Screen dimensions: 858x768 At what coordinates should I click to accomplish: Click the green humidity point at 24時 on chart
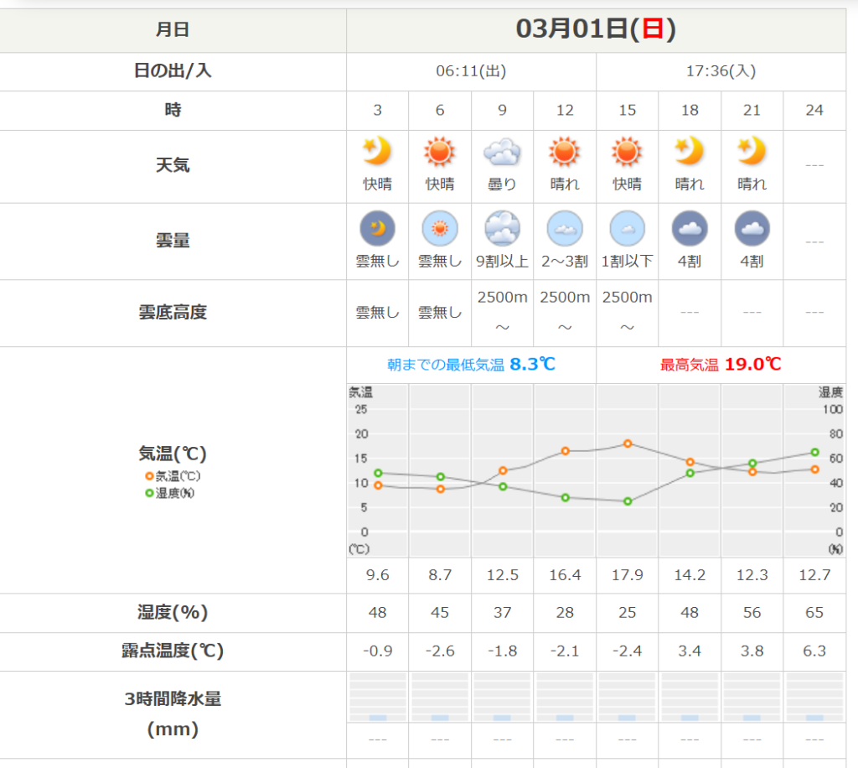pyautogui.click(x=814, y=453)
